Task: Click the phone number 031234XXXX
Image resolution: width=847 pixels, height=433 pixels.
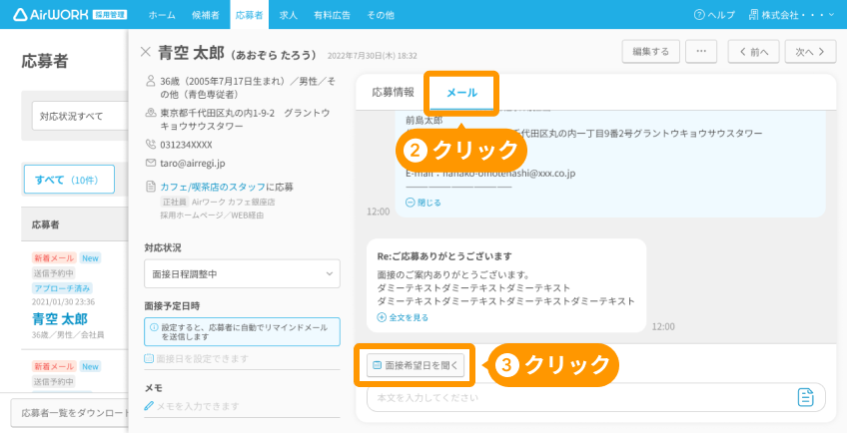Action: click(186, 145)
